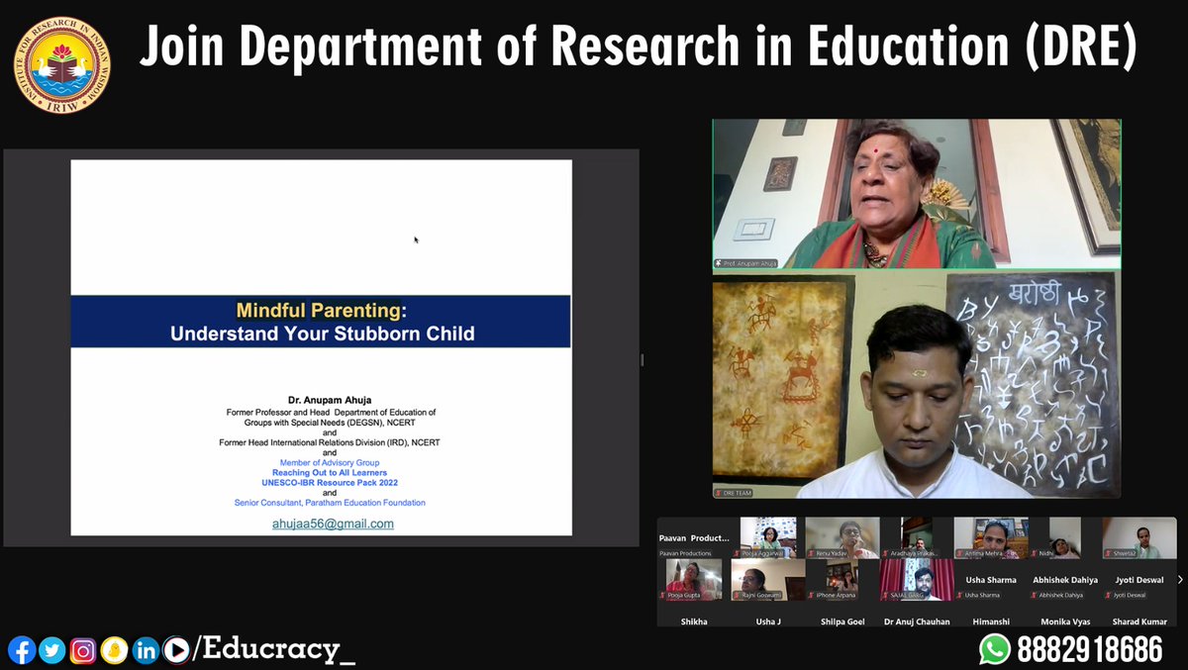Image resolution: width=1188 pixels, height=670 pixels.
Task: Select Shwetaz's video thumbnail
Action: (1139, 538)
